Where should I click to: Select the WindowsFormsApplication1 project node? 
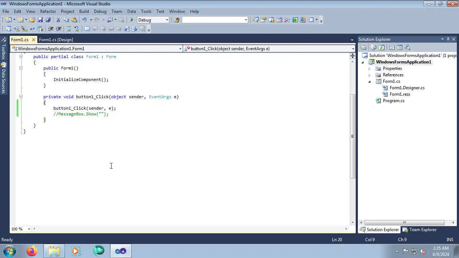(x=403, y=62)
